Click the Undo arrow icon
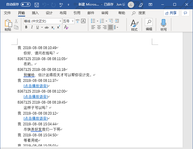This screenshot has width=193, height=149. 44,5
